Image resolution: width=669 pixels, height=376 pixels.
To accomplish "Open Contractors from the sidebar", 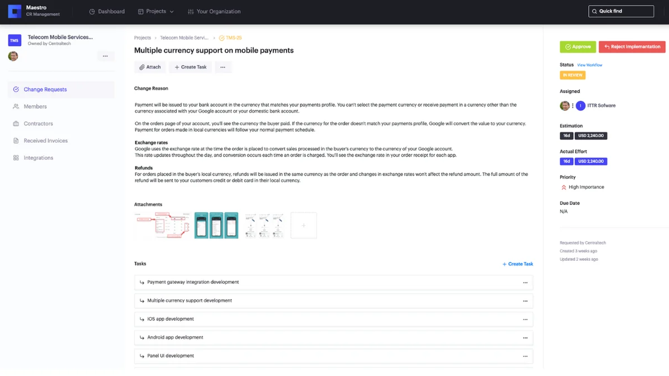I will pyautogui.click(x=38, y=124).
